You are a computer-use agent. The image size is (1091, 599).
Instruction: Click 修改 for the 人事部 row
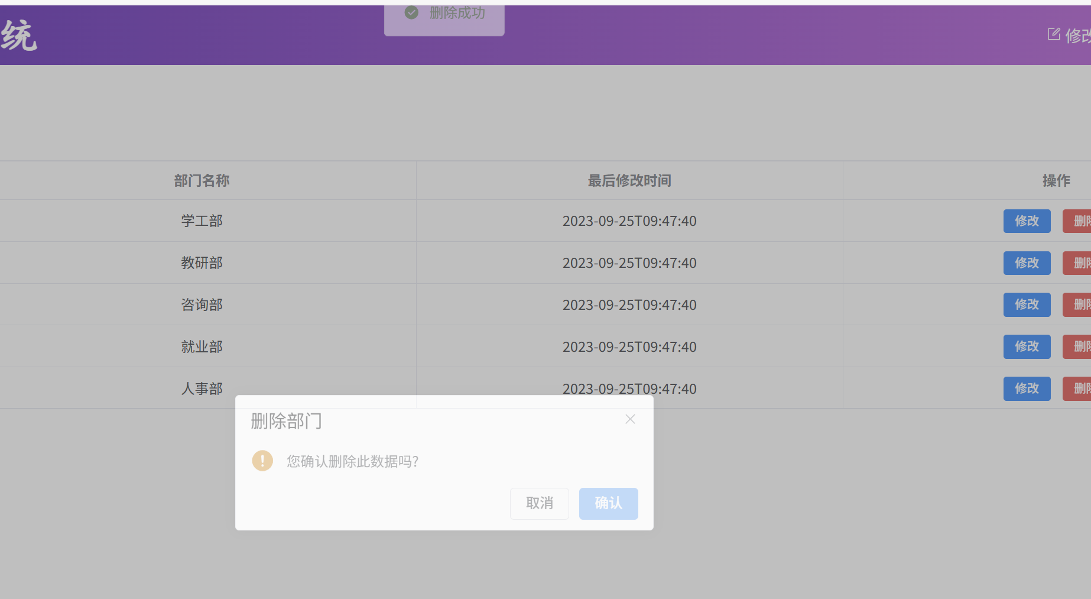1027,388
